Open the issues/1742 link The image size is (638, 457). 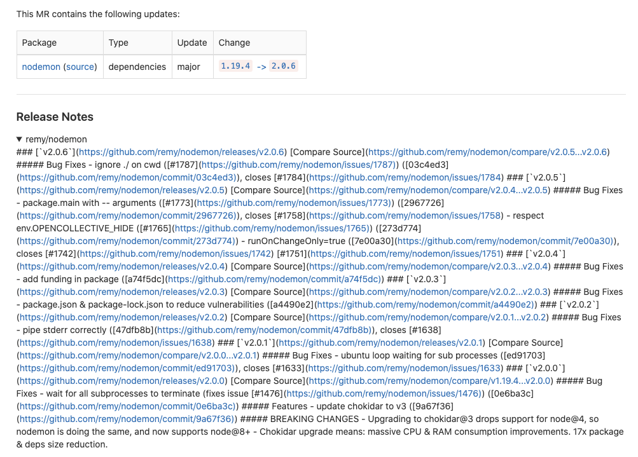click(x=176, y=254)
